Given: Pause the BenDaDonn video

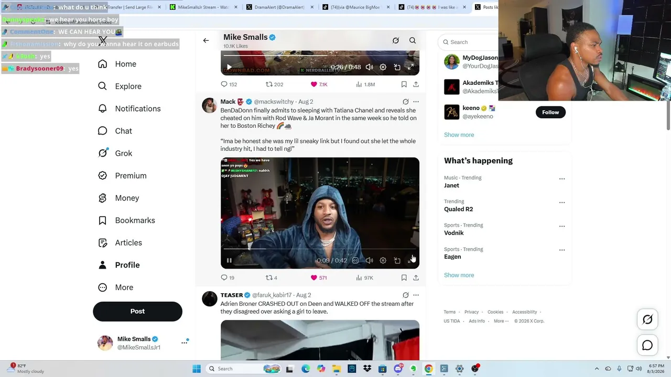Looking at the screenshot, I should [229, 260].
